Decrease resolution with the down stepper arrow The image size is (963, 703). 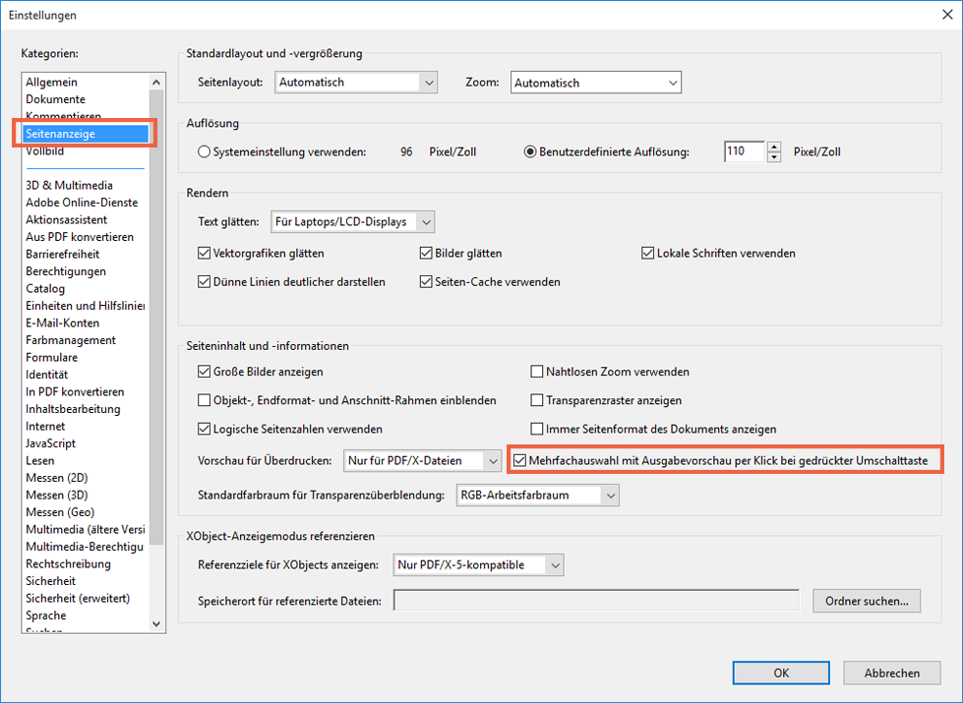pos(774,157)
